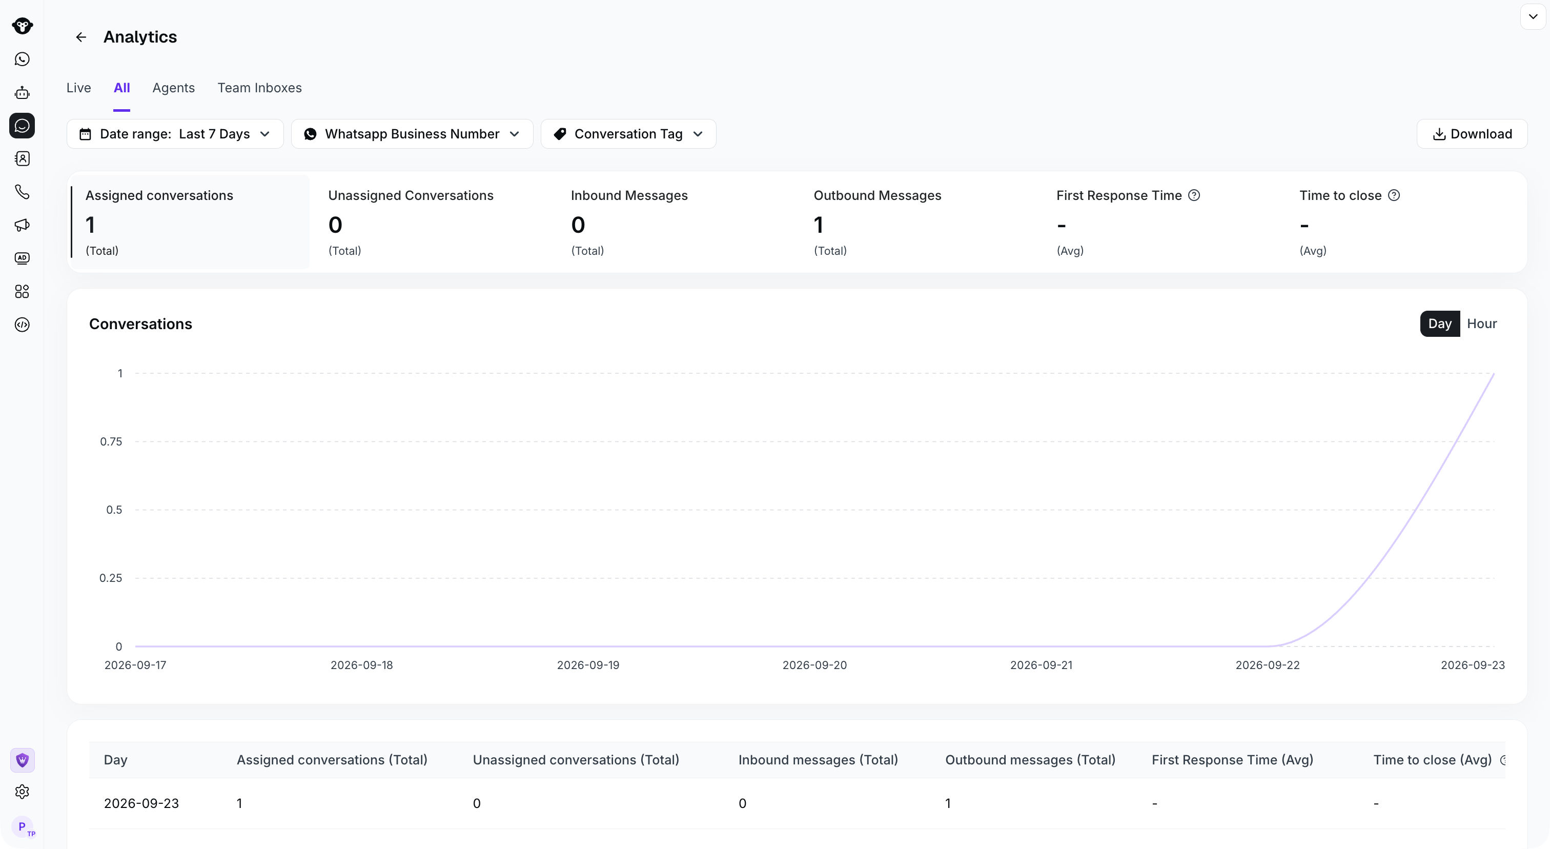This screenshot has height=849, width=1550.
Task: Switch chart to Hour view
Action: [1482, 324]
